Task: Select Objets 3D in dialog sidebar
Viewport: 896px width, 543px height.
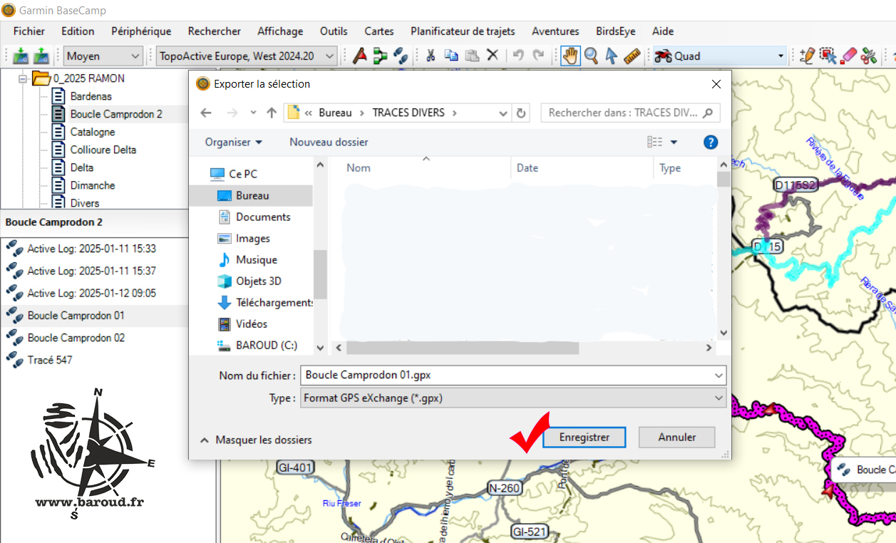Action: tap(249, 281)
